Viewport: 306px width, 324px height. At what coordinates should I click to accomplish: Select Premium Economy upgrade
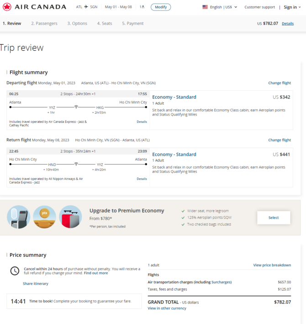(274, 218)
